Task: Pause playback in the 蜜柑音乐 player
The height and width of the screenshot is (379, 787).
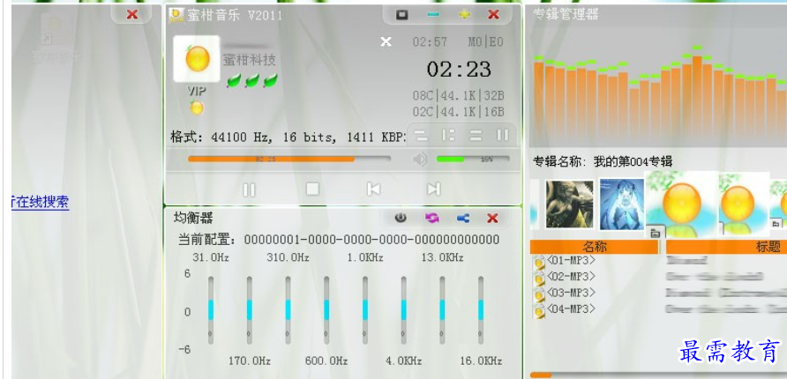Action: (x=249, y=190)
